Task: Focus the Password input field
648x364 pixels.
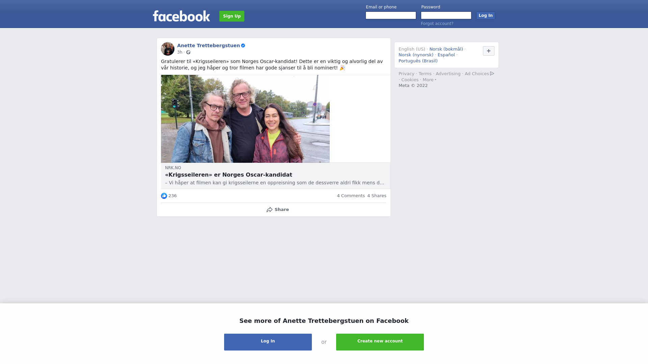Action: 446,16
